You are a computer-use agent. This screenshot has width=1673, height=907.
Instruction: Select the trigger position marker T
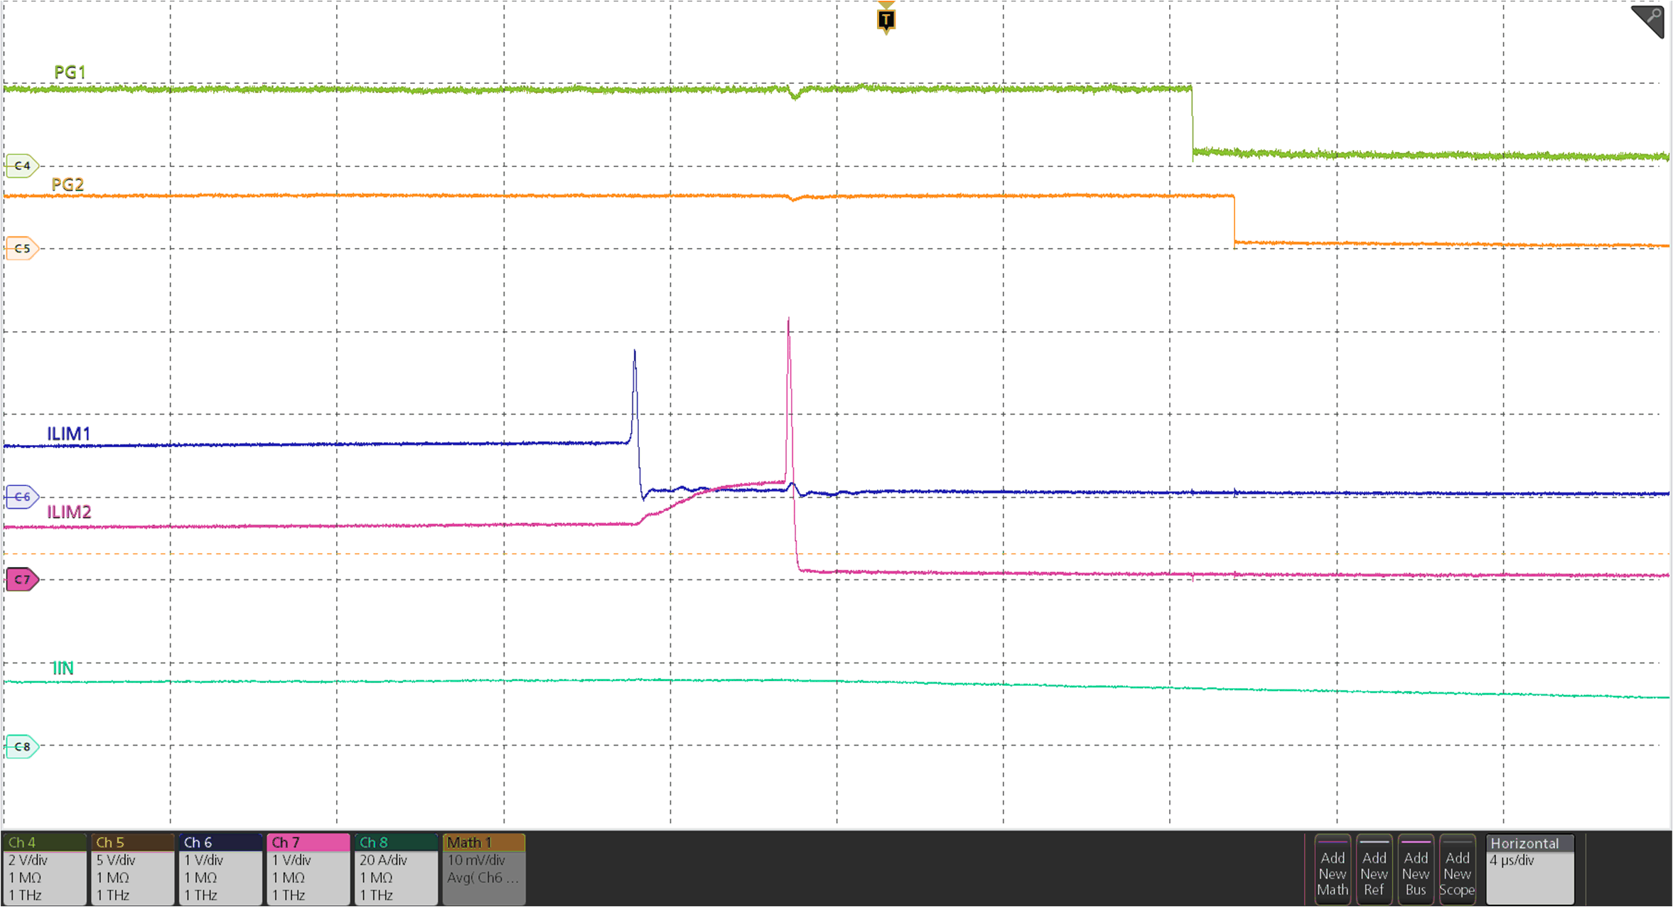tap(886, 20)
